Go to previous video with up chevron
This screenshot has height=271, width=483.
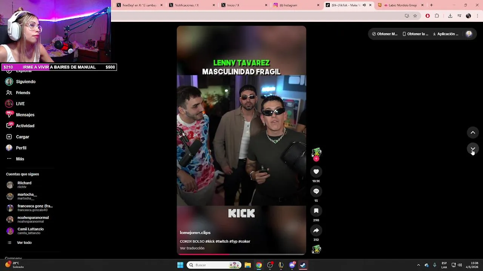pos(473,132)
